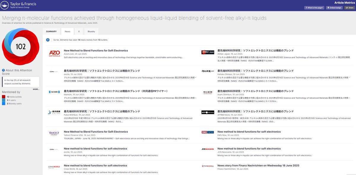The width and height of the screenshot is (356, 175).
Task: Open the Asahi Shimbun outlet logo
Action: click(208, 92)
